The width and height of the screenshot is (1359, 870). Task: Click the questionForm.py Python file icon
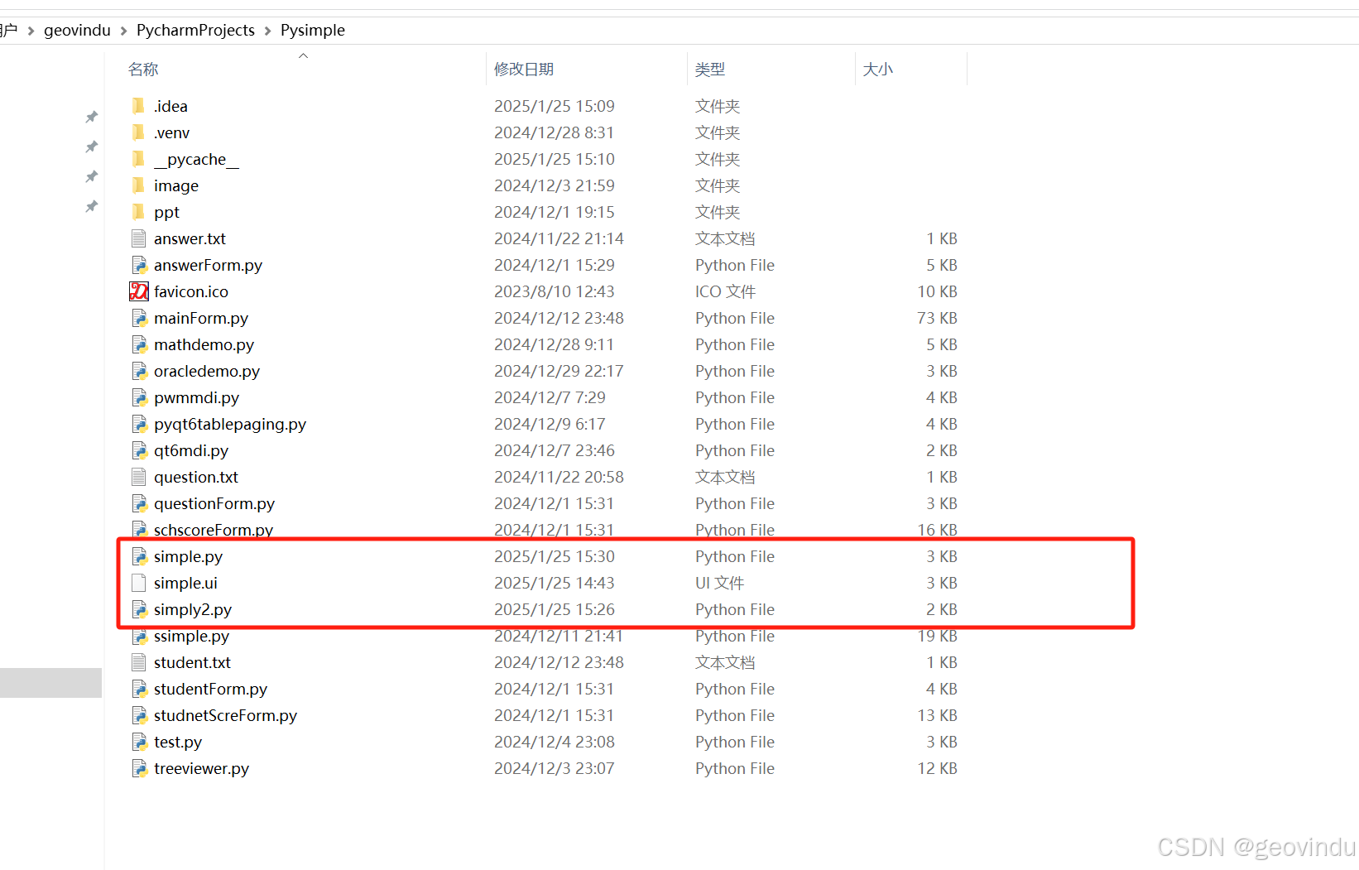click(139, 503)
